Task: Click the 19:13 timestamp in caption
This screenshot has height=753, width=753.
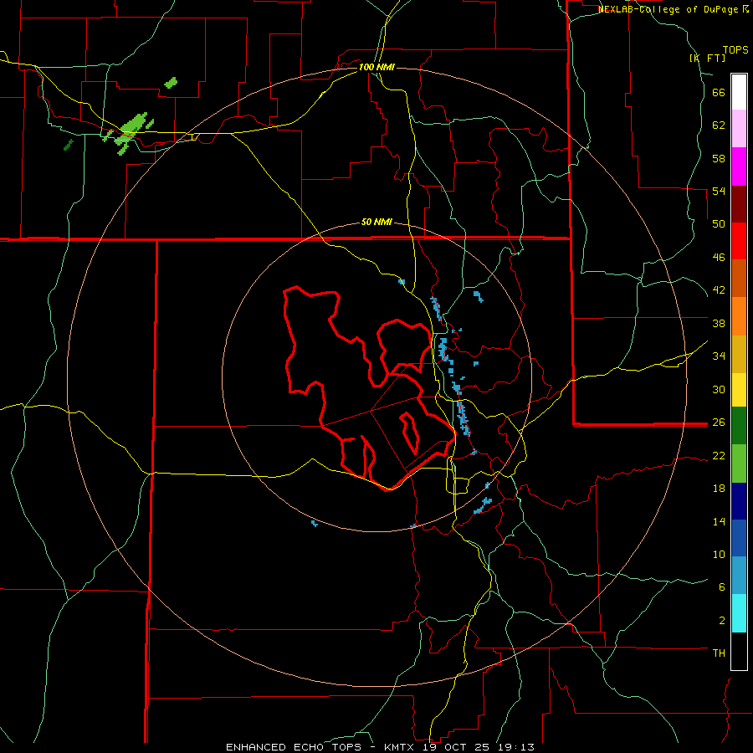Action: coord(515,747)
